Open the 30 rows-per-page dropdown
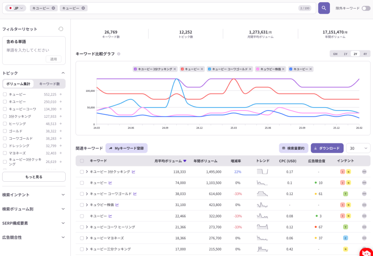This screenshot has height=256, width=373. (358, 148)
